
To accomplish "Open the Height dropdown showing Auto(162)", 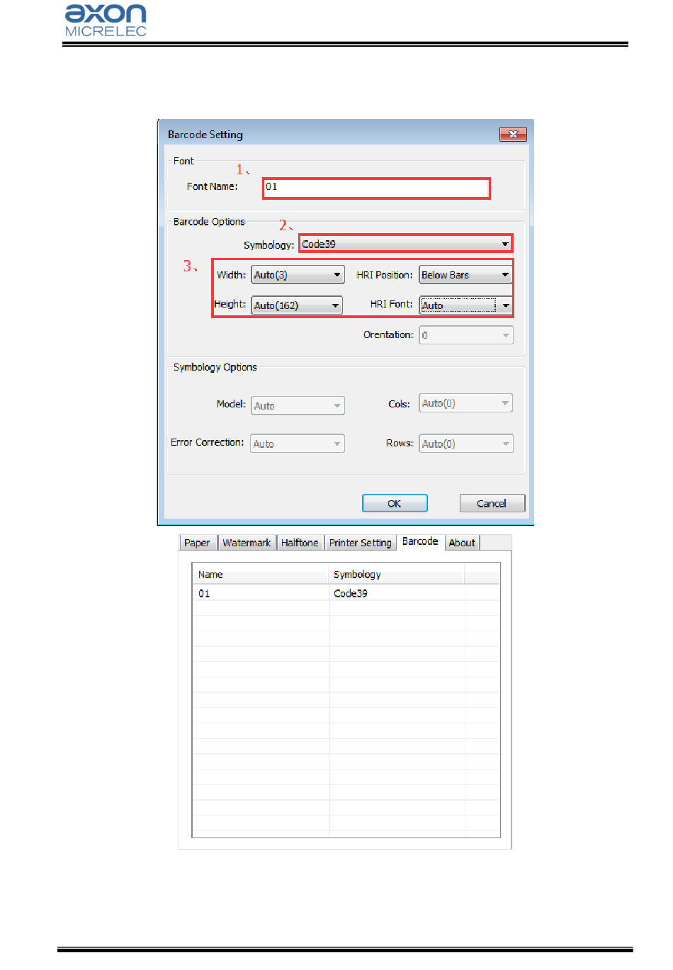I will tap(297, 305).
